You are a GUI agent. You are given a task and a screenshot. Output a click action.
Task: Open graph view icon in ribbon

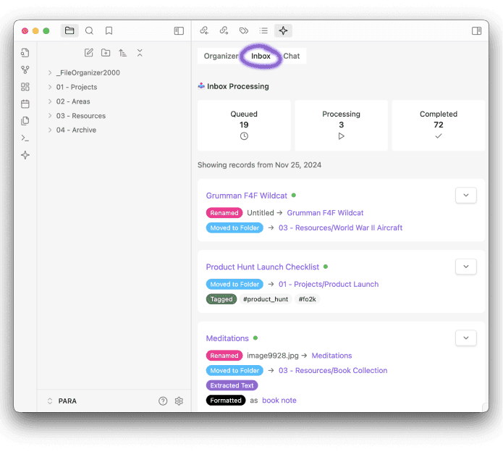[25, 70]
